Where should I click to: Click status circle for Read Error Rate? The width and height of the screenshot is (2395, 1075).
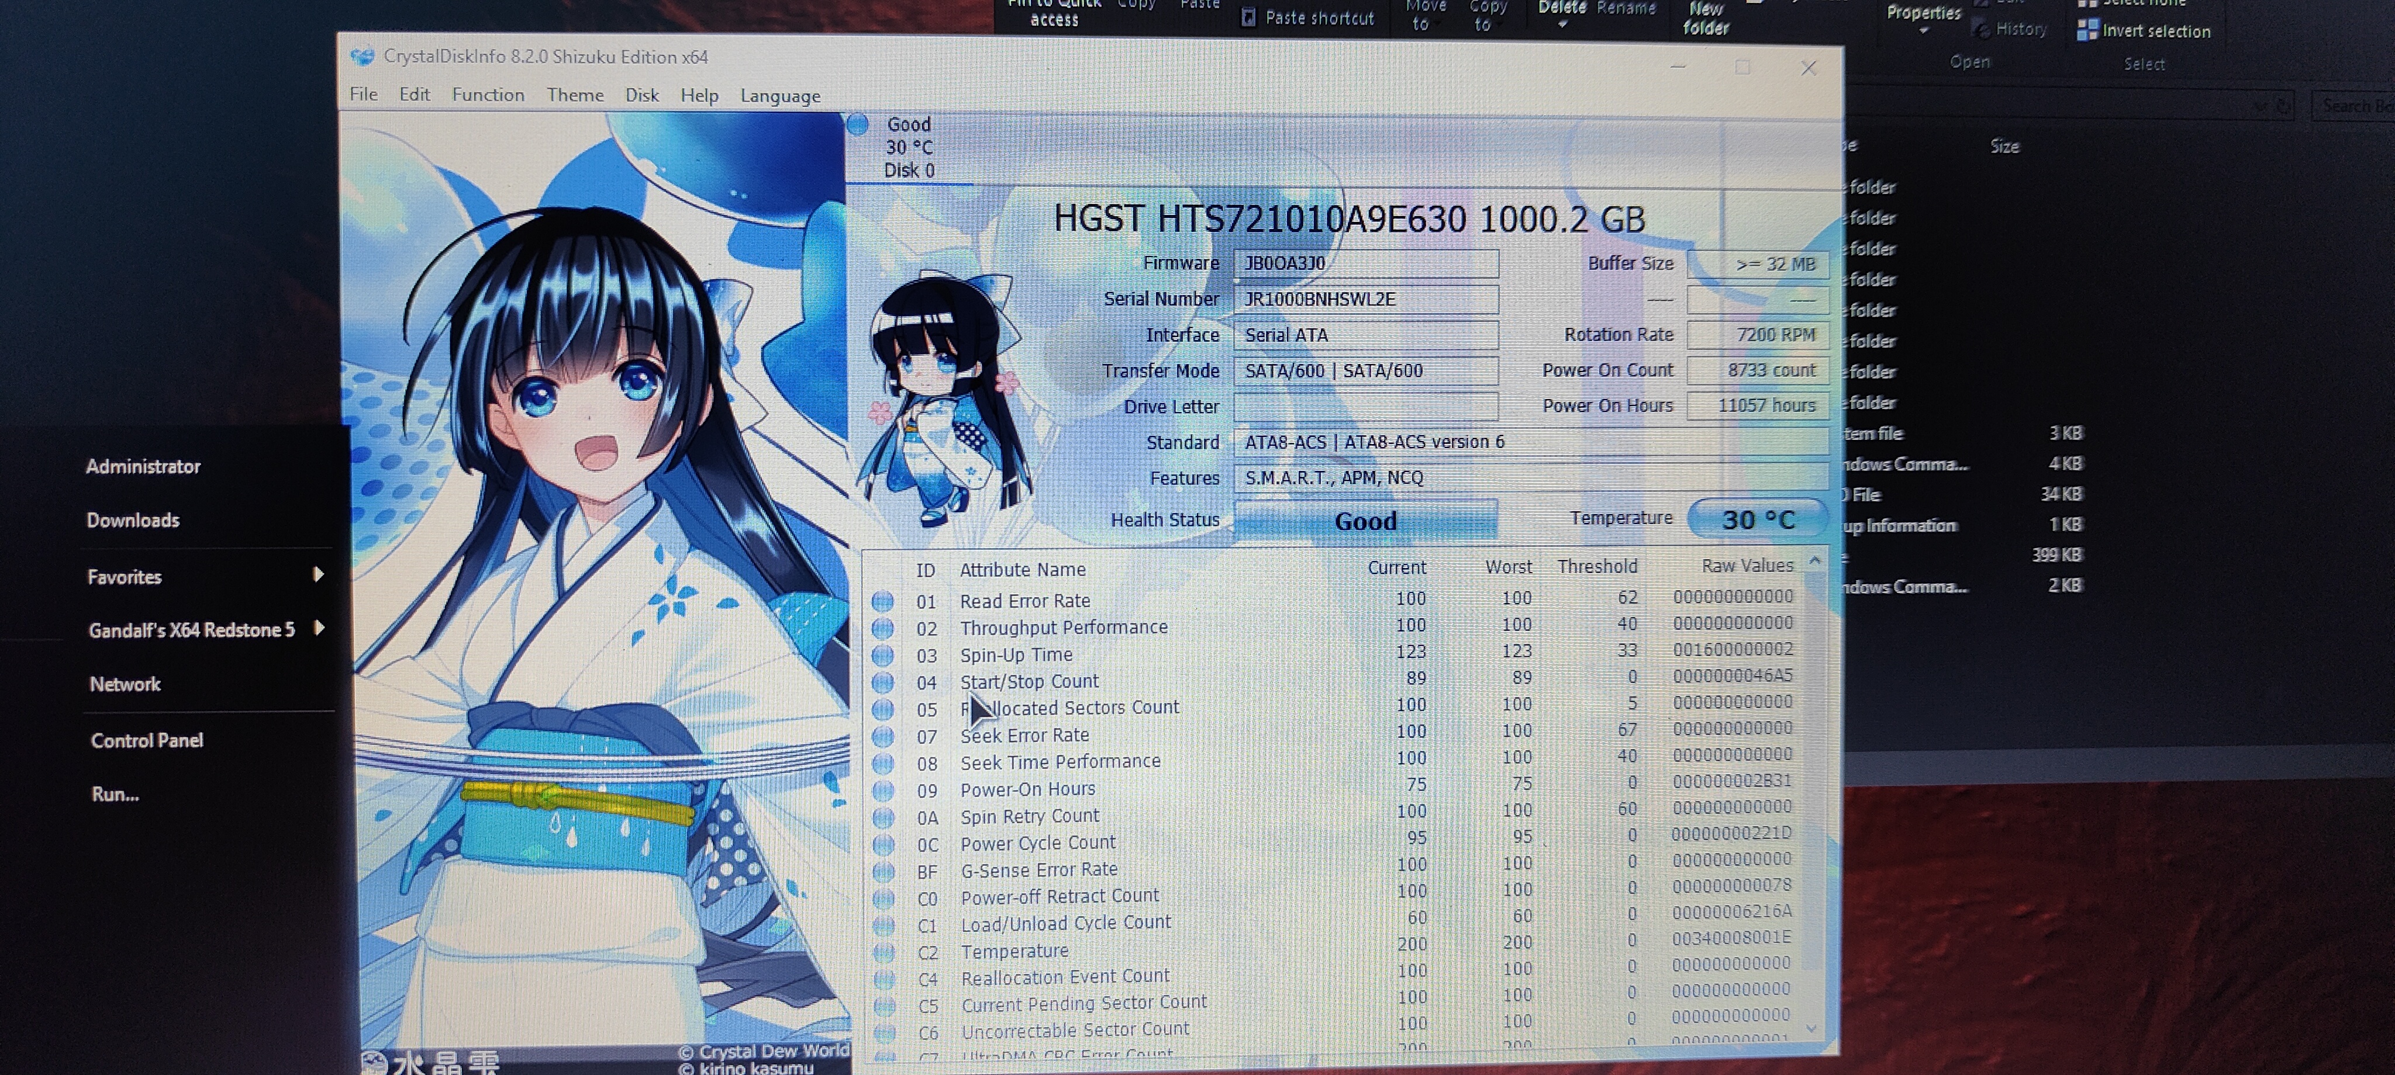pos(882,601)
